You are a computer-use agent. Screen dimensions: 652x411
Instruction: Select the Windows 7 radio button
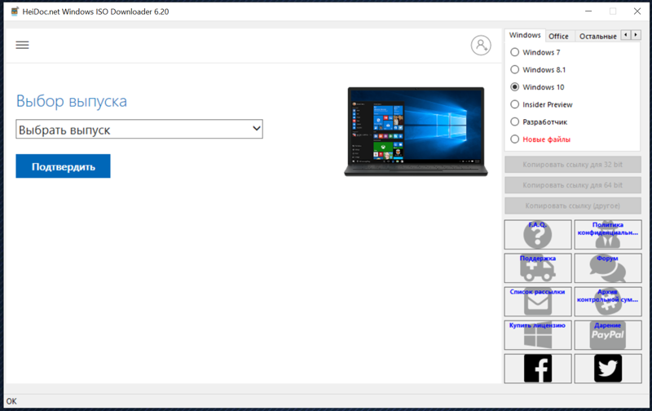[x=515, y=52]
